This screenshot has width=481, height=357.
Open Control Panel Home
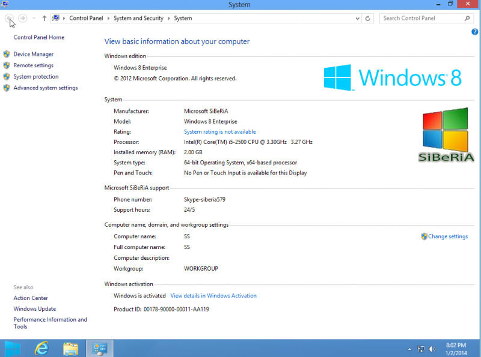pyautogui.click(x=39, y=37)
